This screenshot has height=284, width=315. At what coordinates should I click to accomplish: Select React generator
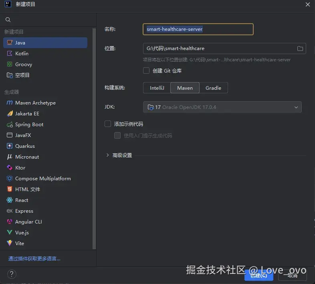click(45, 200)
